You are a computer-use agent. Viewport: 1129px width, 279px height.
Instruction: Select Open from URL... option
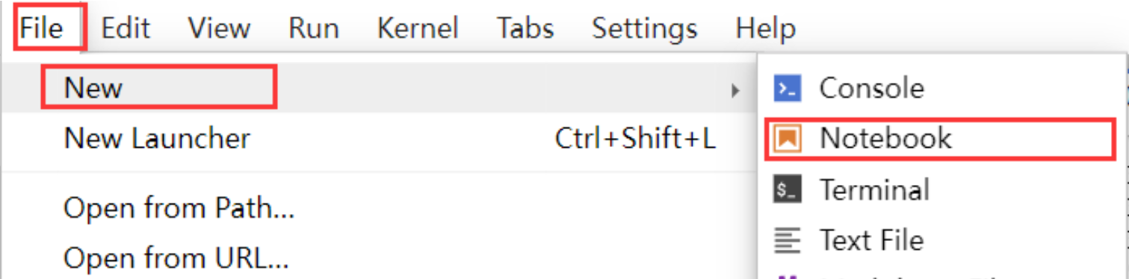tap(176, 258)
